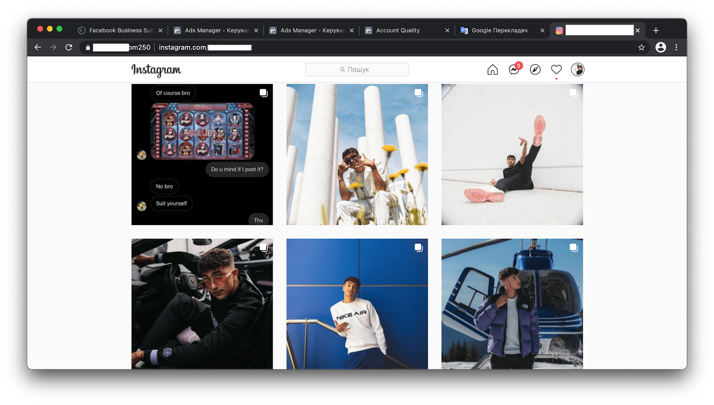This screenshot has height=405, width=714.
Task: Open the activity heart notifications
Action: (x=556, y=70)
